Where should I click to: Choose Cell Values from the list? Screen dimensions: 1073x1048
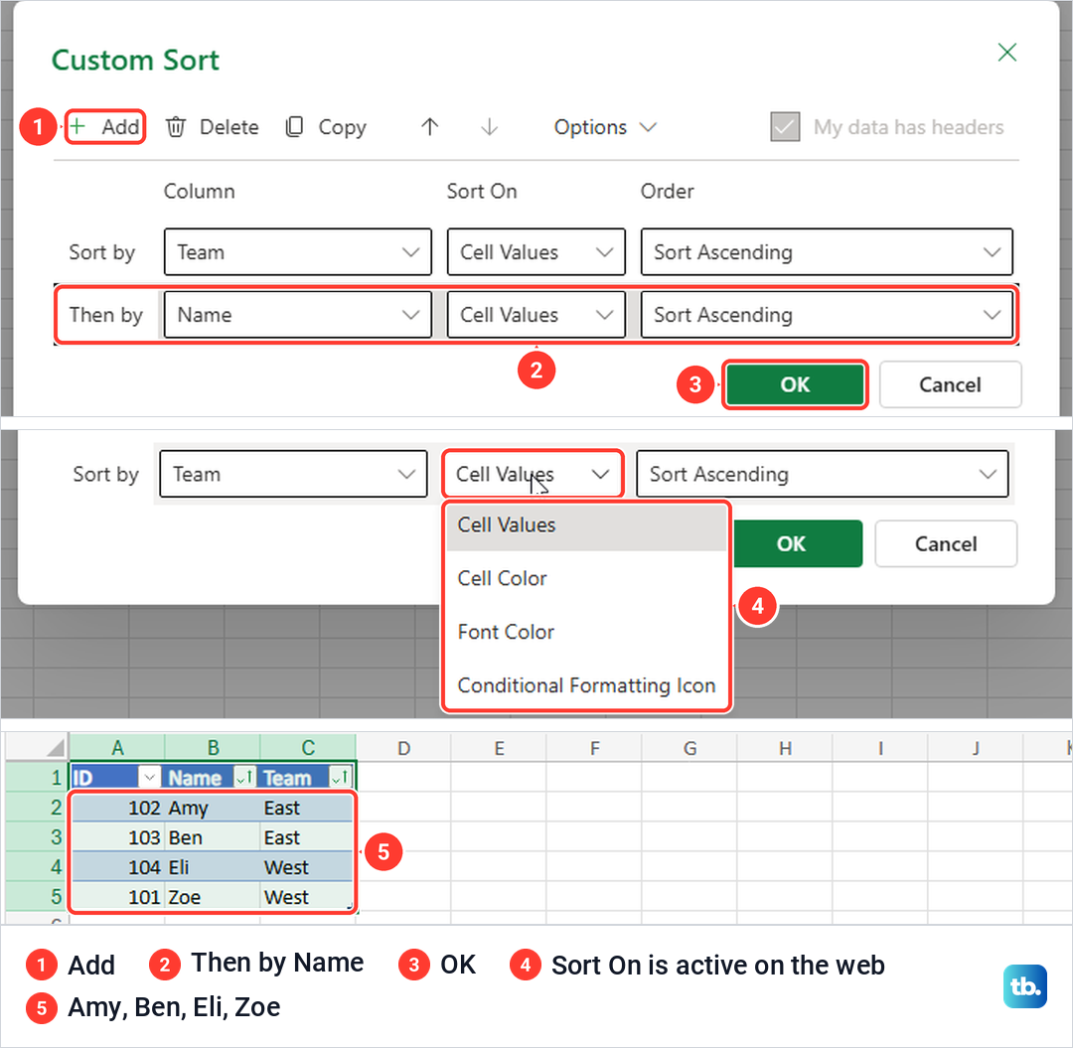tap(586, 524)
